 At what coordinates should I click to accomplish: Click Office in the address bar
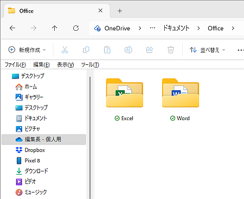[x=215, y=28]
